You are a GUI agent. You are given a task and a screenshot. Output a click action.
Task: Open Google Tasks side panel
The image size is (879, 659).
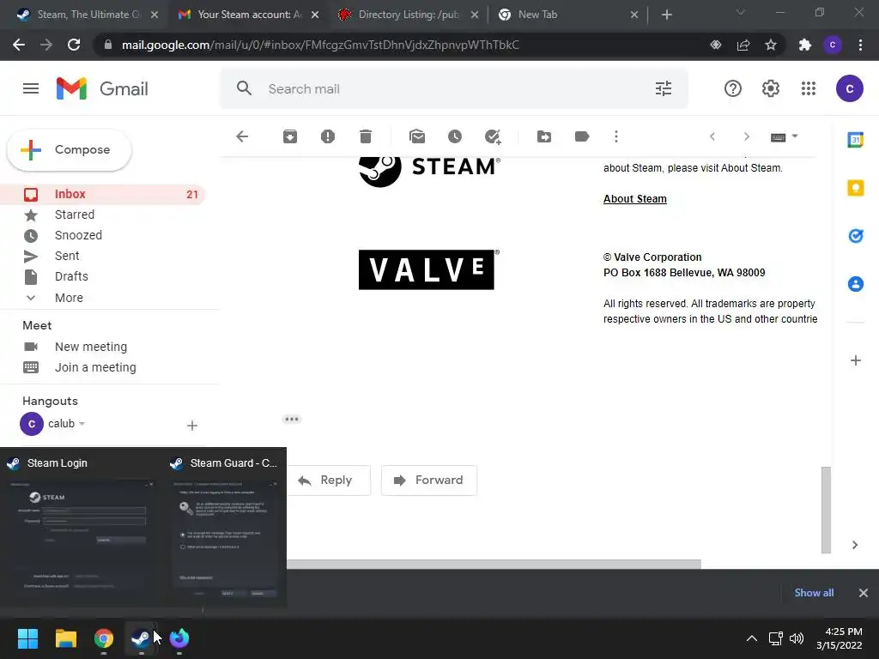coord(856,236)
